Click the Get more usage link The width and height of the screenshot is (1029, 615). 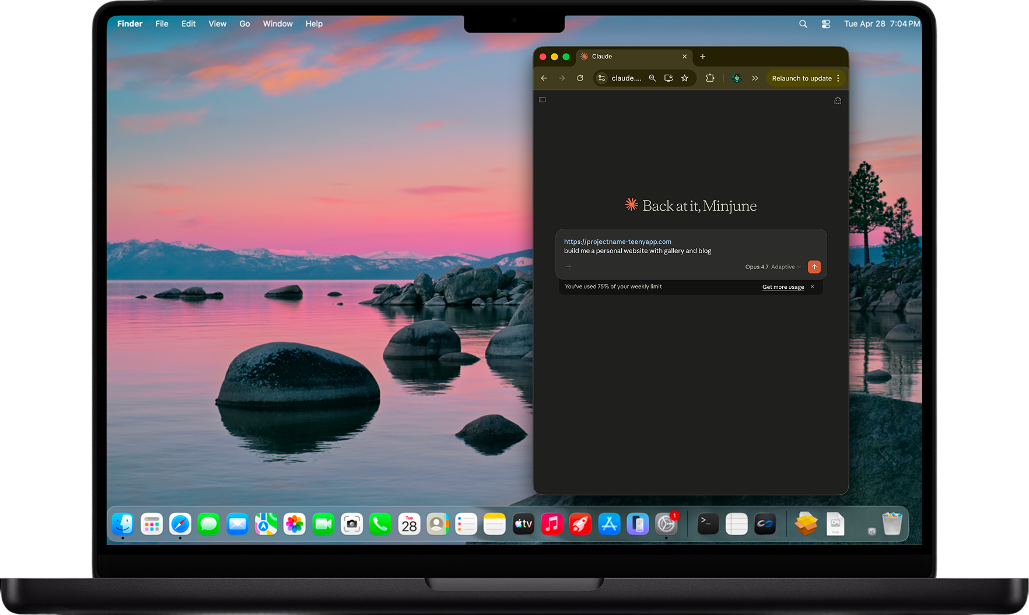point(783,287)
